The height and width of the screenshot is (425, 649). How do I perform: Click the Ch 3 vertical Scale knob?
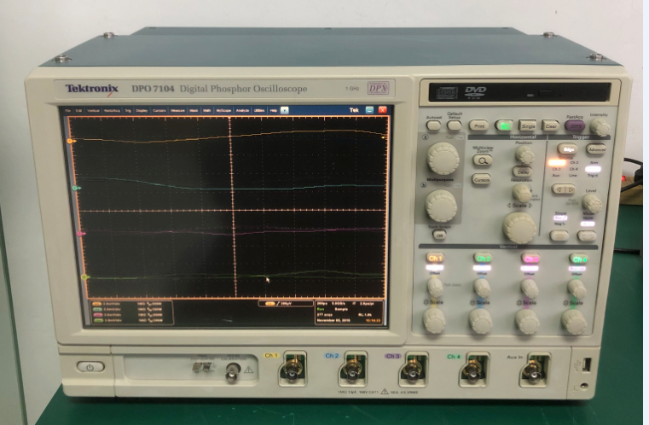pyautogui.click(x=527, y=322)
